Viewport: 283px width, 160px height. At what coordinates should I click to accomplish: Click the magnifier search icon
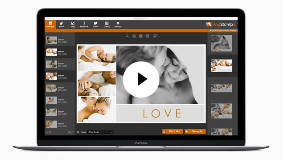pos(127,36)
